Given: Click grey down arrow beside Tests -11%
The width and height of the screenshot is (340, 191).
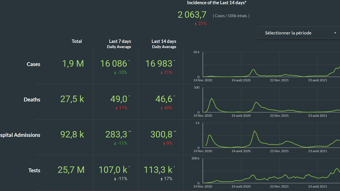Looking at the screenshot, I should 115,179.
